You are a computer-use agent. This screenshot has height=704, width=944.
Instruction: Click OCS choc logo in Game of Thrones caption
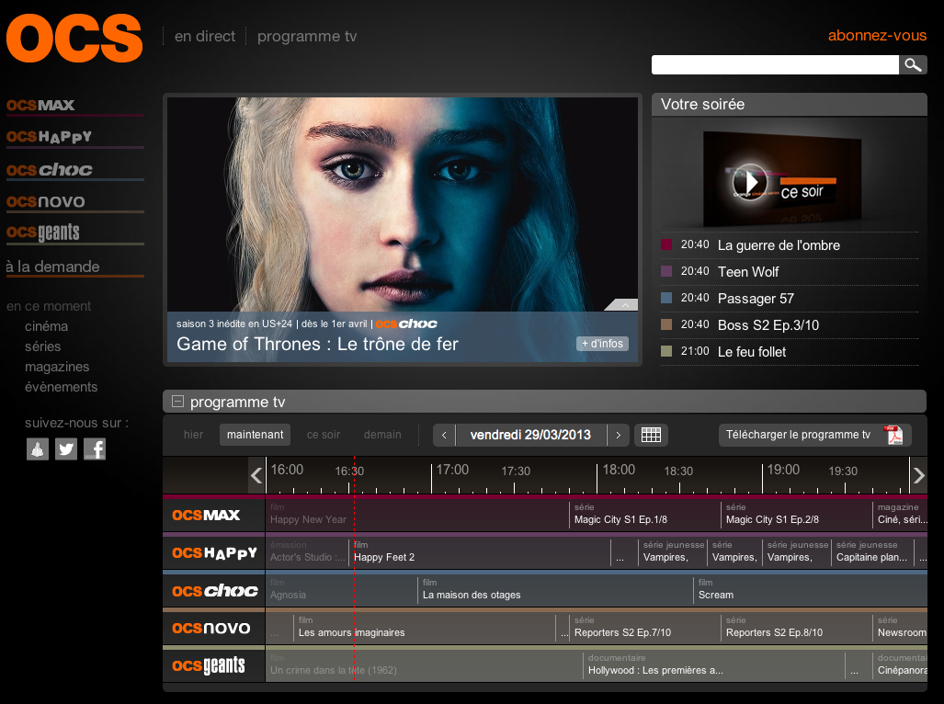(x=406, y=324)
